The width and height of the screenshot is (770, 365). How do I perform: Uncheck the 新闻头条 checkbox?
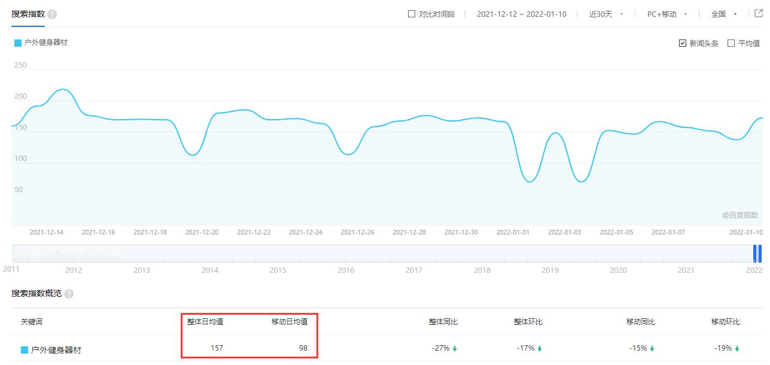pos(683,43)
